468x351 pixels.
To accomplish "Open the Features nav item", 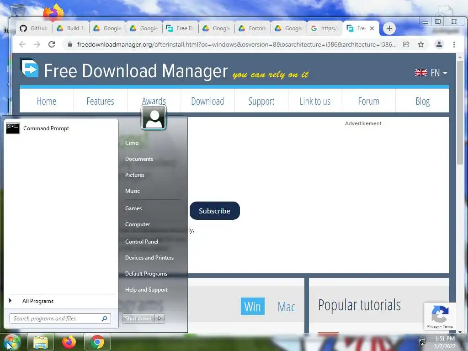I will coord(100,101).
